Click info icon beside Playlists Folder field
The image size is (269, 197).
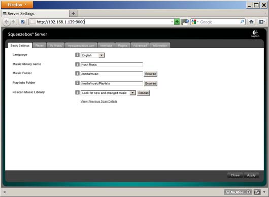[x=77, y=83]
